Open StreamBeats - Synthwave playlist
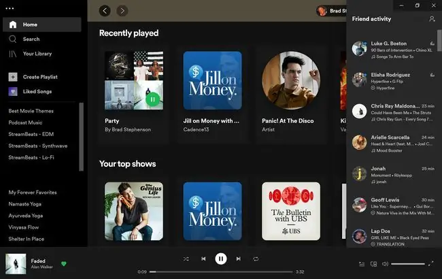 [38, 146]
